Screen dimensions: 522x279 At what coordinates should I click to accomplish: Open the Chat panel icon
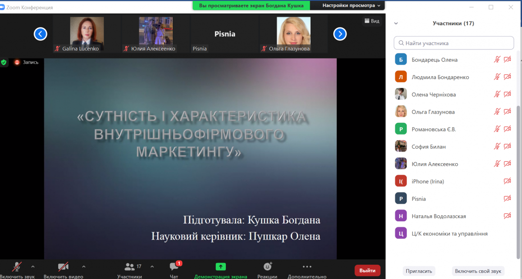174,267
